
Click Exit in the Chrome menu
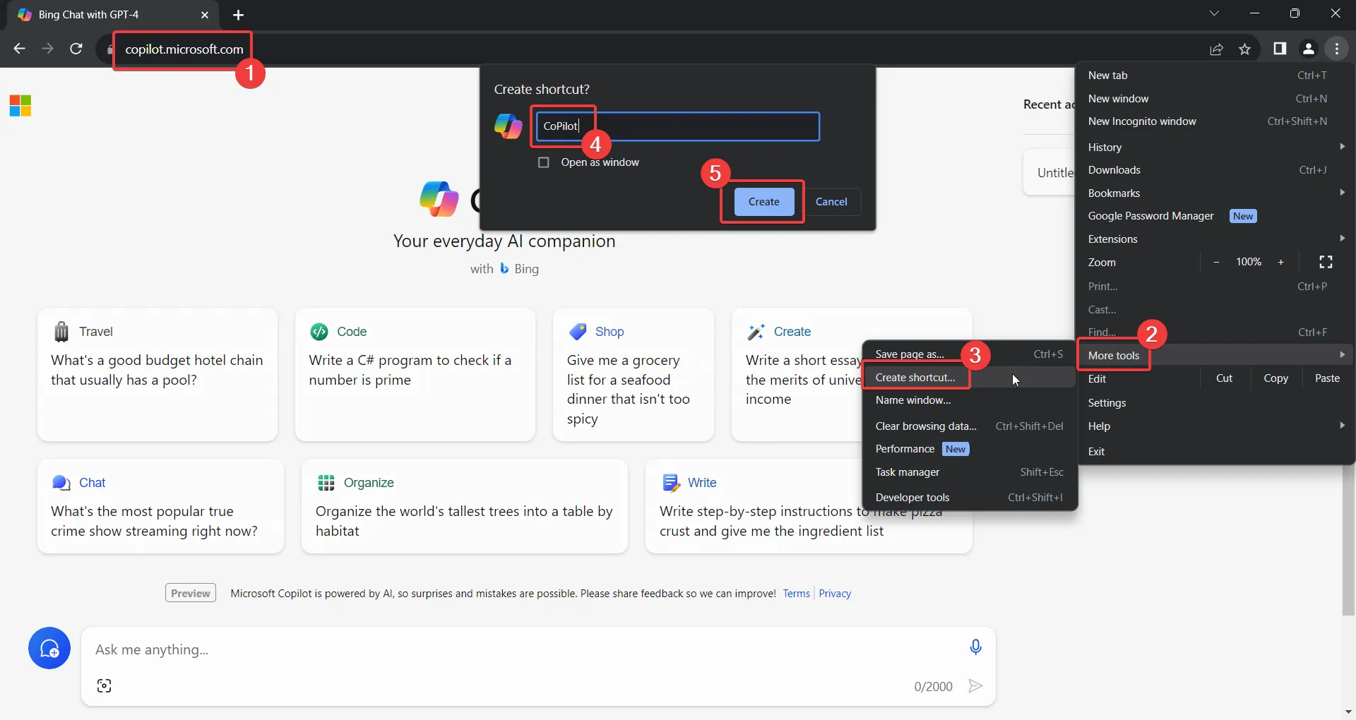(1215, 451)
